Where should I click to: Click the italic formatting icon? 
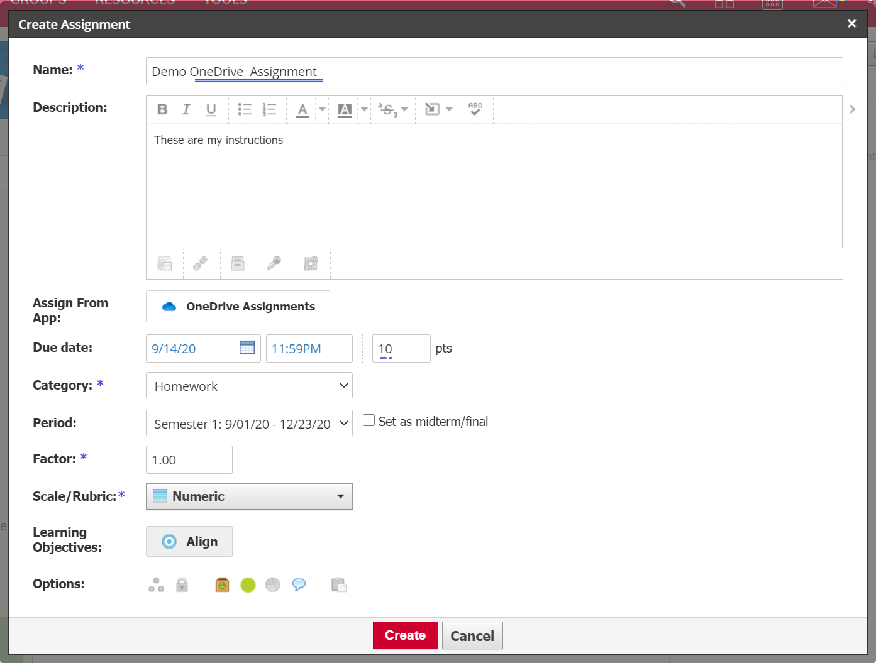pyautogui.click(x=186, y=109)
